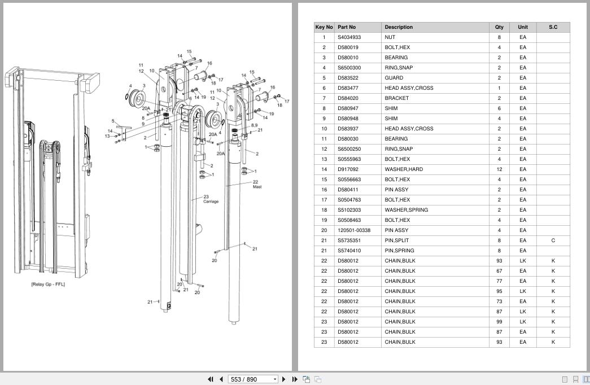Click the 'Mast' label in the diagram
Viewport: 590px width, 385px height.
257,187
